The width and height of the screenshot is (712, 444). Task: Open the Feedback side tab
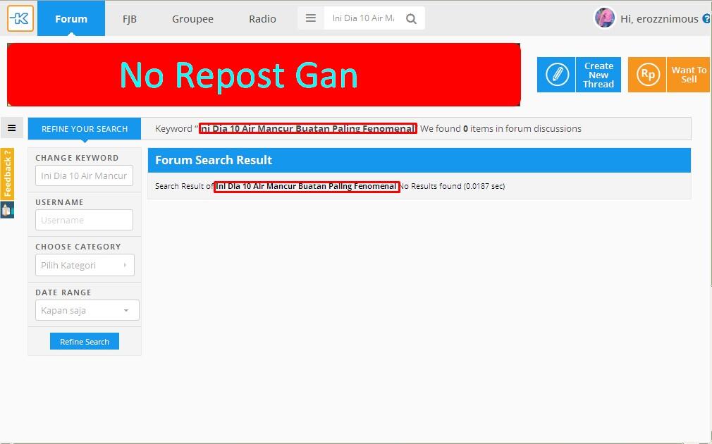(7, 174)
